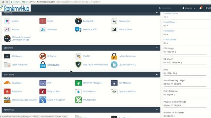Collapse the Security section
This screenshot has height=118, width=211.
[x=157, y=48]
